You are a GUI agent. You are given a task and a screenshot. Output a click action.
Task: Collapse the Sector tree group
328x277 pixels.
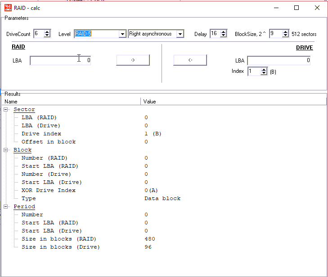click(x=6, y=109)
